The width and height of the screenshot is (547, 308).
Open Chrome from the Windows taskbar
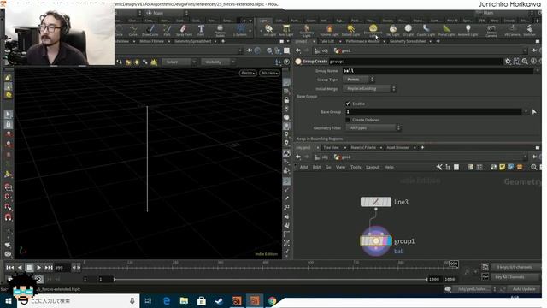coord(272,300)
